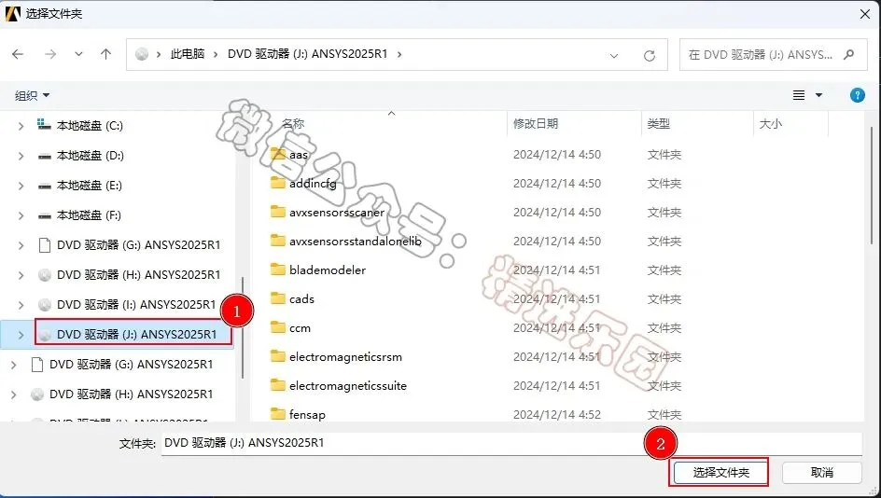Open the recent locations dropdown chevron
This screenshot has height=498, width=881.
[x=78, y=54]
